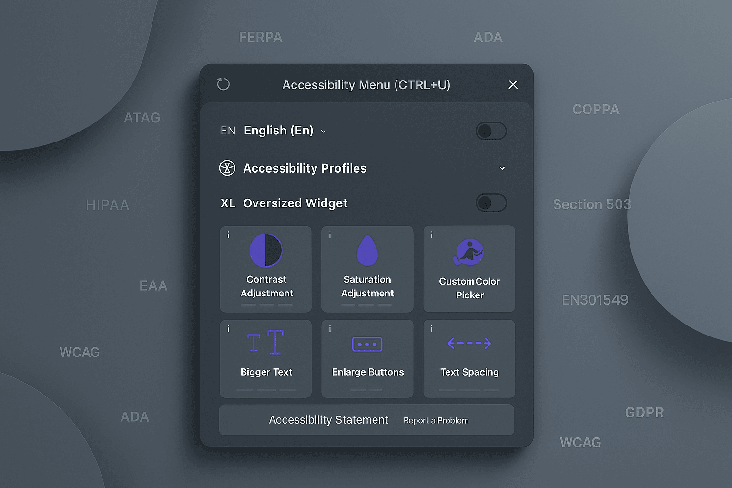Click the reset settings circular arrow icon
This screenshot has width=732, height=488.
click(223, 84)
